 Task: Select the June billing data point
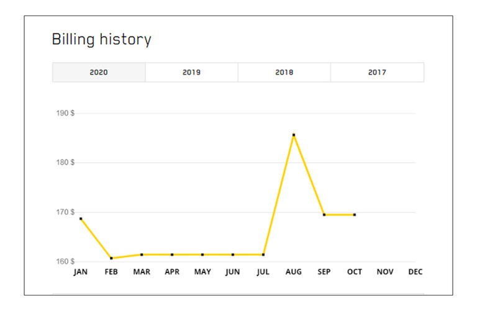pos(233,255)
